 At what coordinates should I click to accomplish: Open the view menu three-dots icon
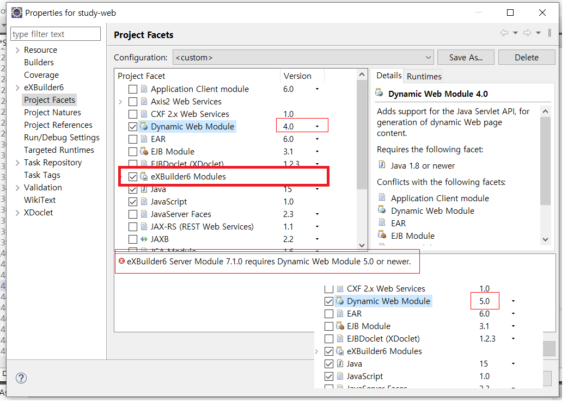(550, 33)
